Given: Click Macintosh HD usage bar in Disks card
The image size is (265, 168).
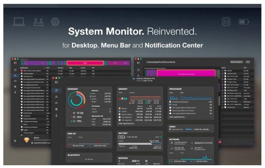Looking at the screenshot, I should (189, 129).
